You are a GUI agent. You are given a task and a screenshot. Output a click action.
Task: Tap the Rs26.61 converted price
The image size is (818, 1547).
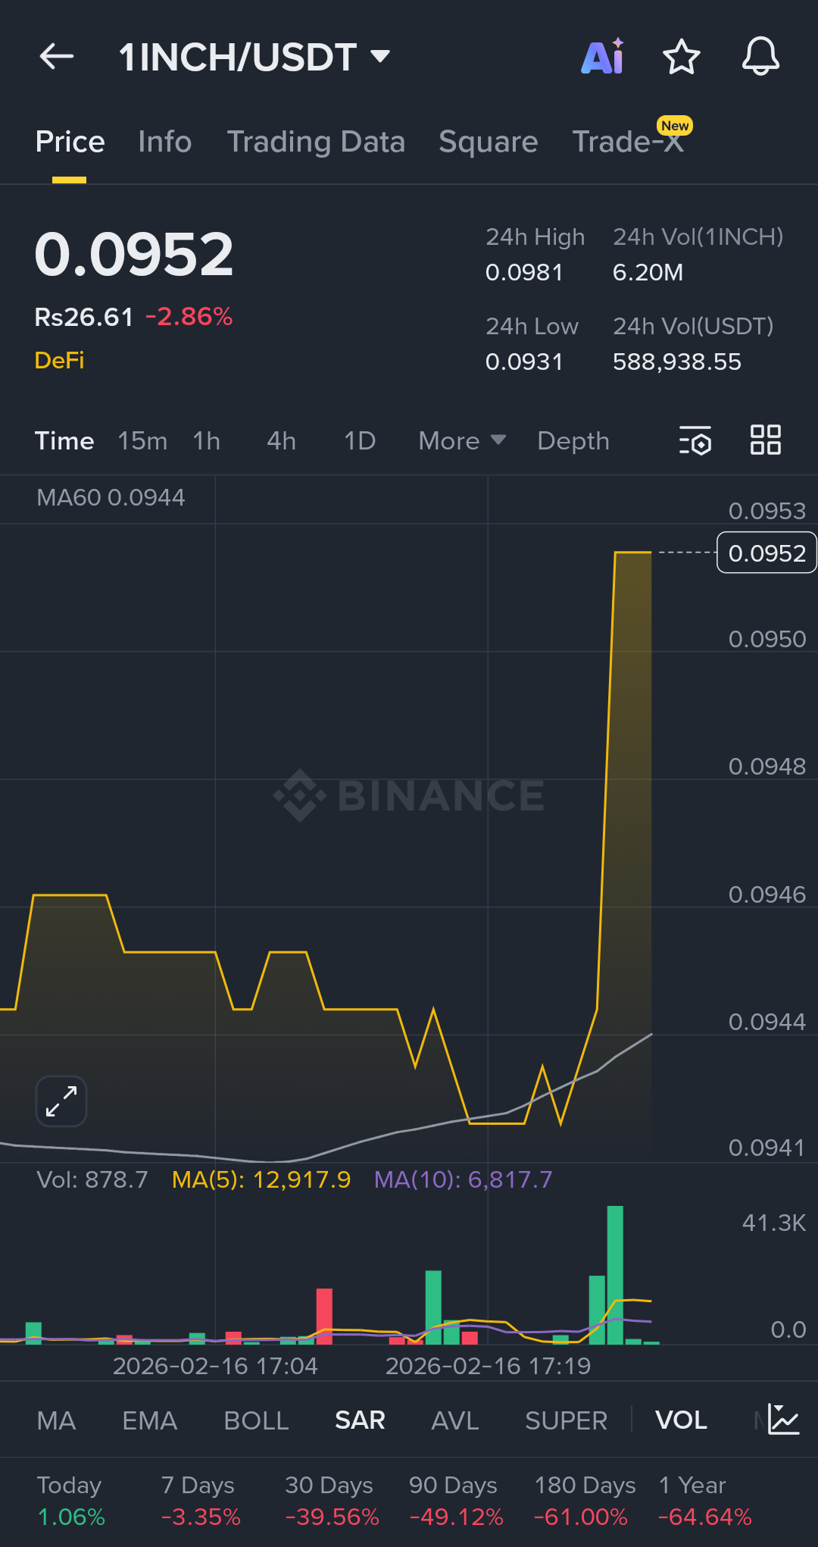(84, 317)
